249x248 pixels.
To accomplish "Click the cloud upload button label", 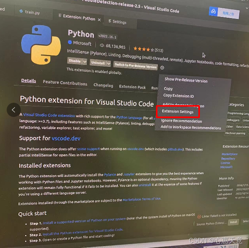I will coord(228,14).
